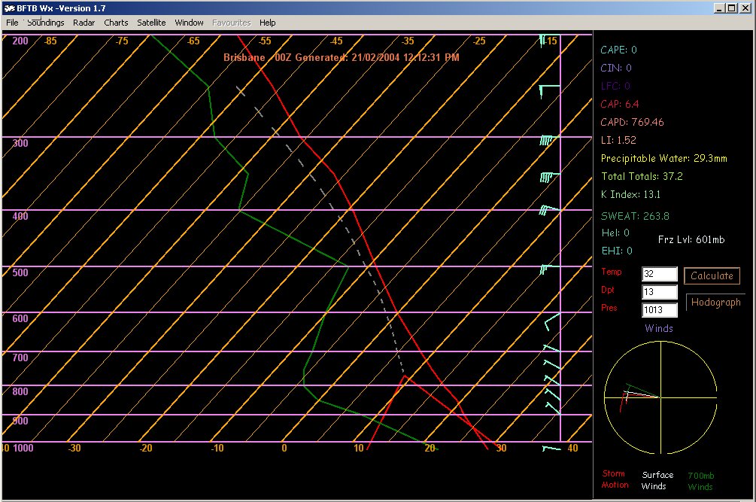Viewport: 756px width, 502px height.
Task: Click the Frz Lvl: 601mb text
Action: (x=691, y=239)
